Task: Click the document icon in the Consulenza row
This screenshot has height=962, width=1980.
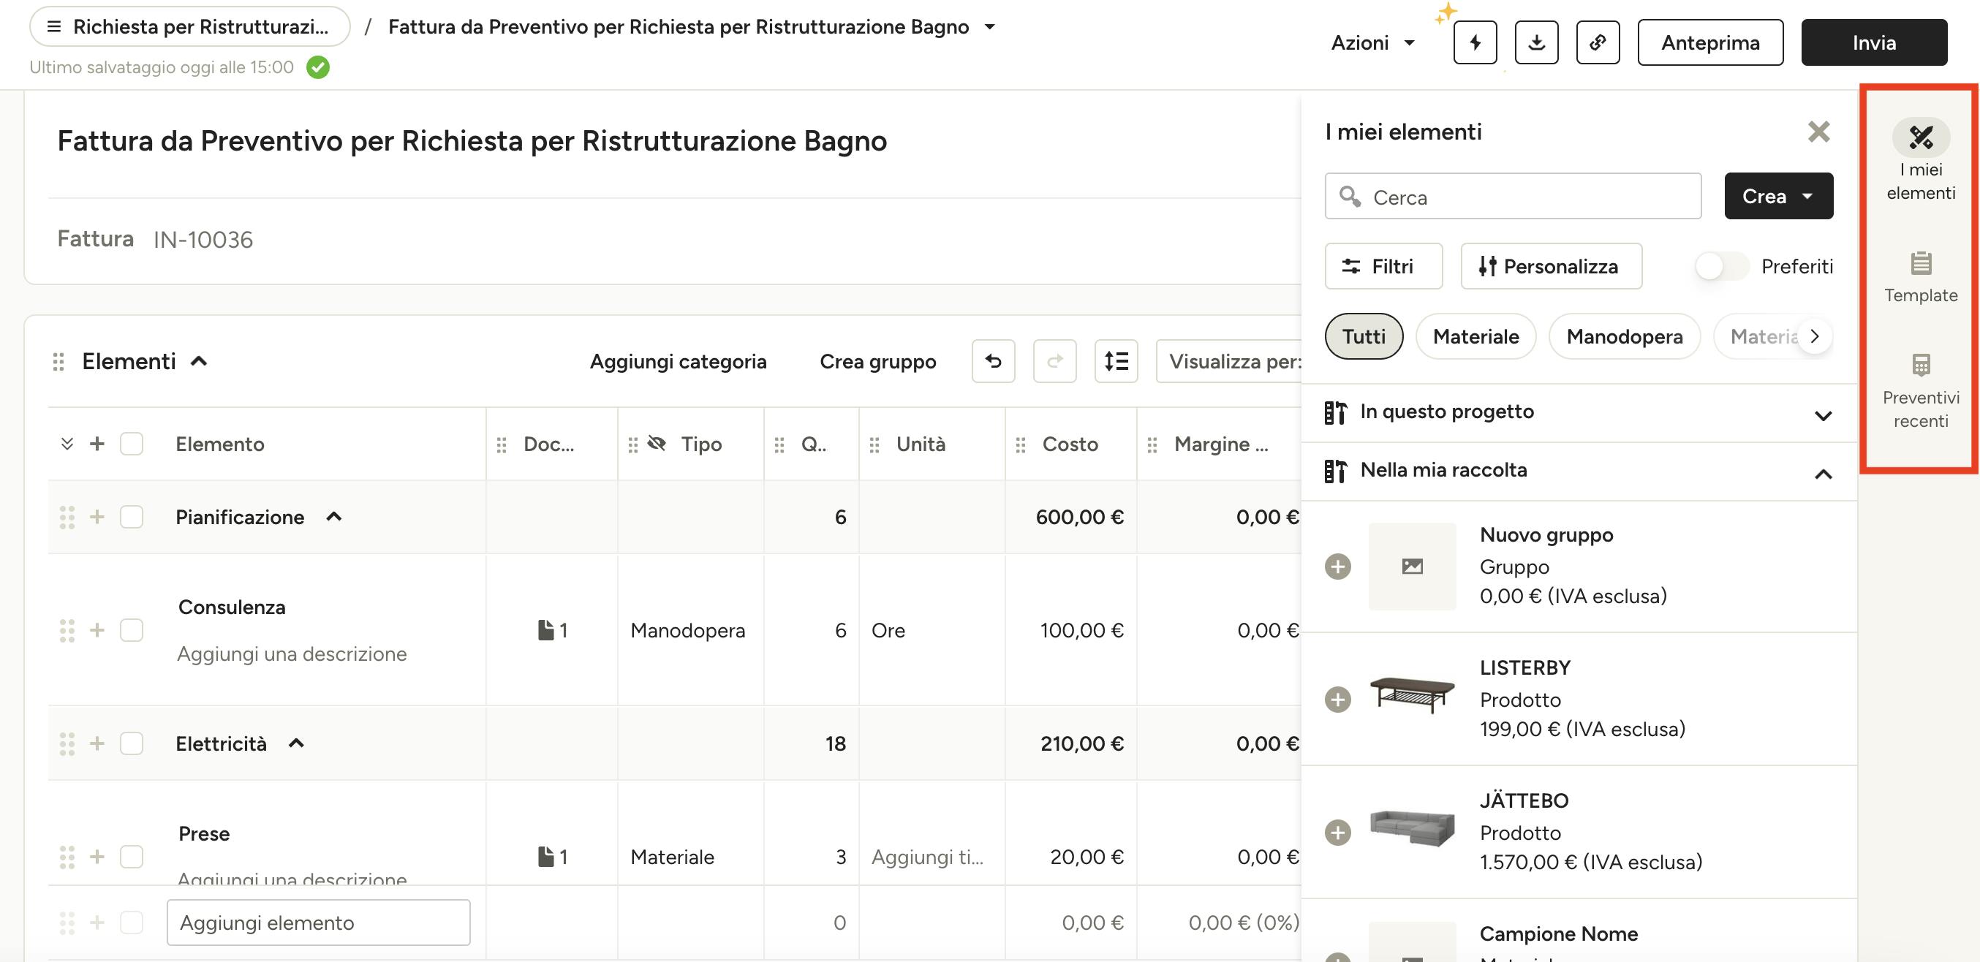Action: tap(545, 630)
